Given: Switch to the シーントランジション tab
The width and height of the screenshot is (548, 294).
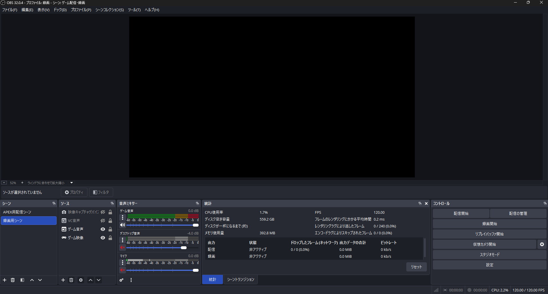Looking at the screenshot, I should (x=240, y=279).
